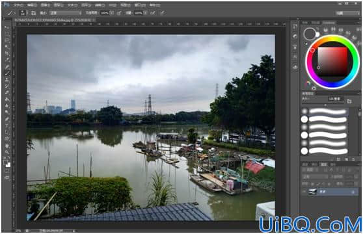
Task: Enable airbrush mode in options bar
Action: (x=153, y=13)
